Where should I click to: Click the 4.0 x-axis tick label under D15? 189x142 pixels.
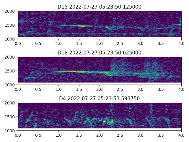[181, 43]
